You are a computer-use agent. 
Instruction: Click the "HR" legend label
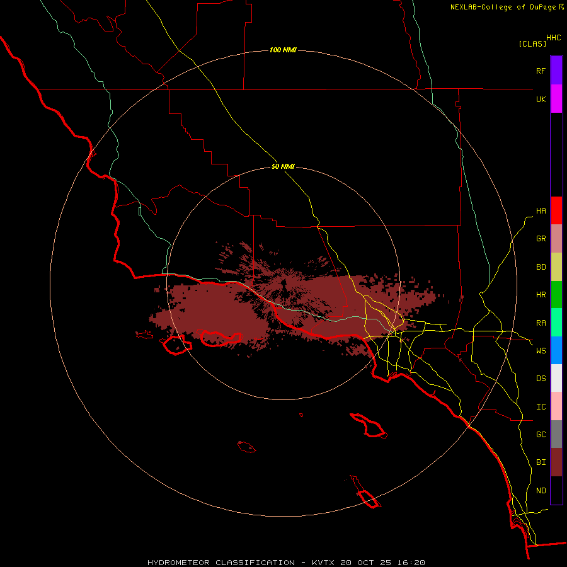[541, 295]
